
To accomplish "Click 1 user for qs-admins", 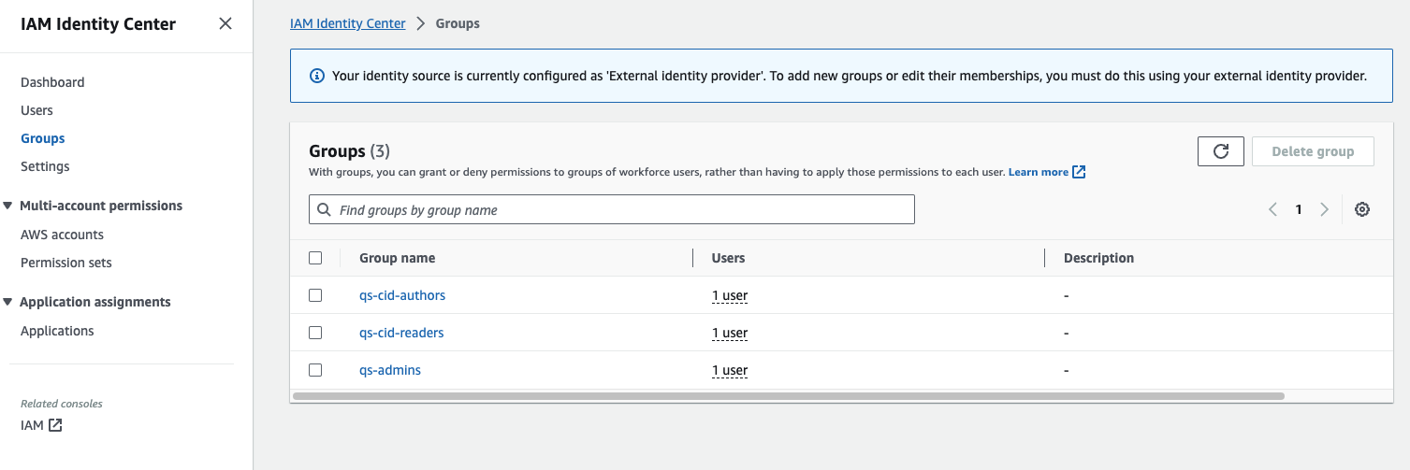I will pos(730,370).
